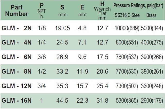Click the 19.05 S value cell
The height and width of the screenshot is (109, 165).
pyautogui.click(x=62, y=28)
